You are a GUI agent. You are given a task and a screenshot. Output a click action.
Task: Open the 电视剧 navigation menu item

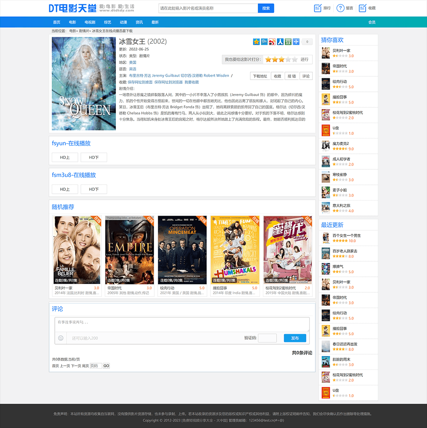[90, 22]
